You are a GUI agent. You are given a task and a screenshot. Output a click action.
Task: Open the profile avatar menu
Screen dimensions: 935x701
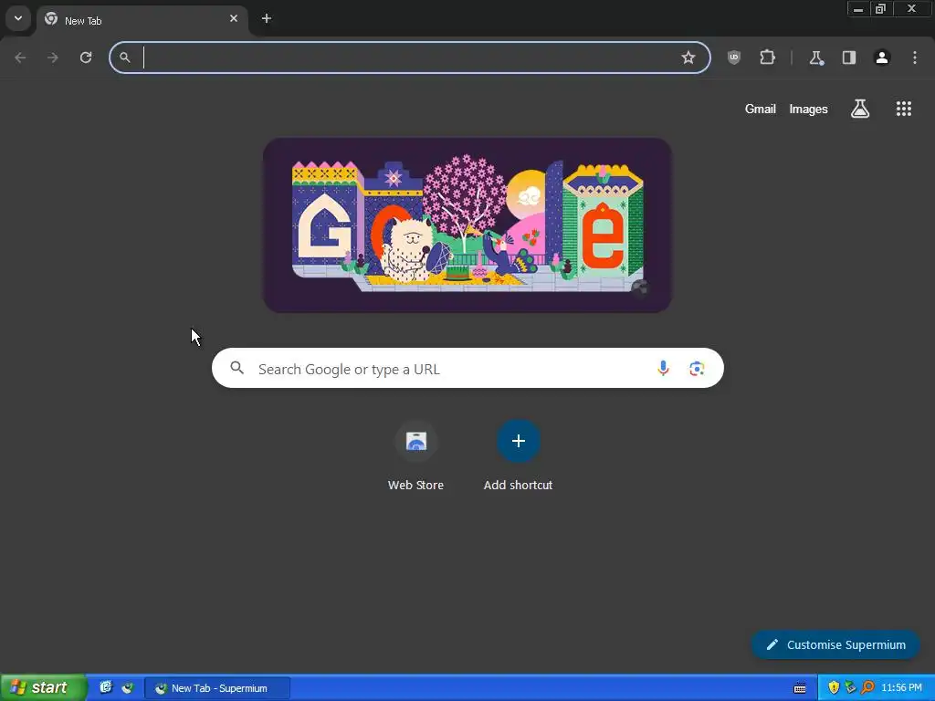pos(882,58)
